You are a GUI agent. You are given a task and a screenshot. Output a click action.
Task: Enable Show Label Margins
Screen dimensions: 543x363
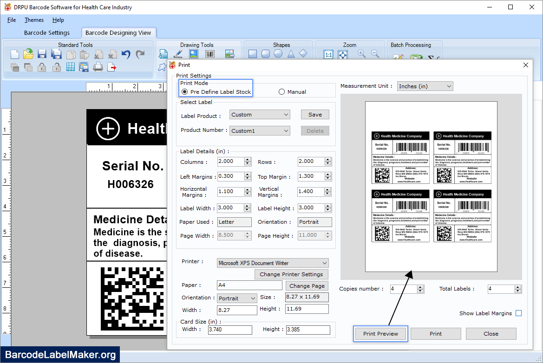click(x=518, y=313)
